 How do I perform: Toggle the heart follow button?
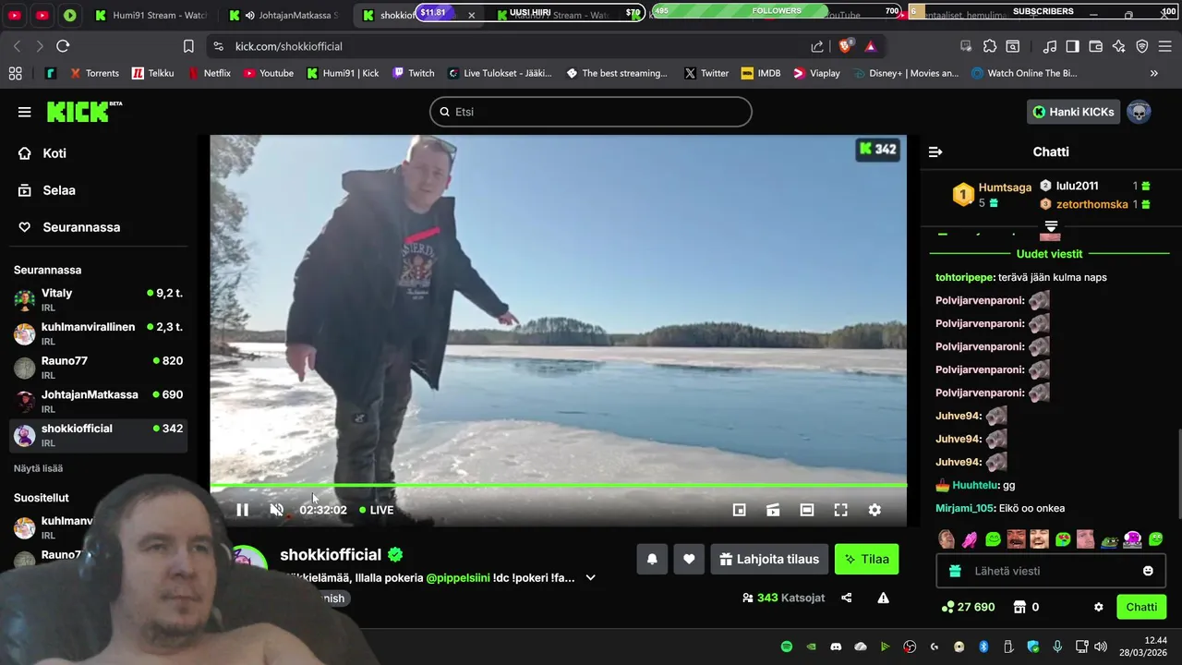pyautogui.click(x=689, y=559)
